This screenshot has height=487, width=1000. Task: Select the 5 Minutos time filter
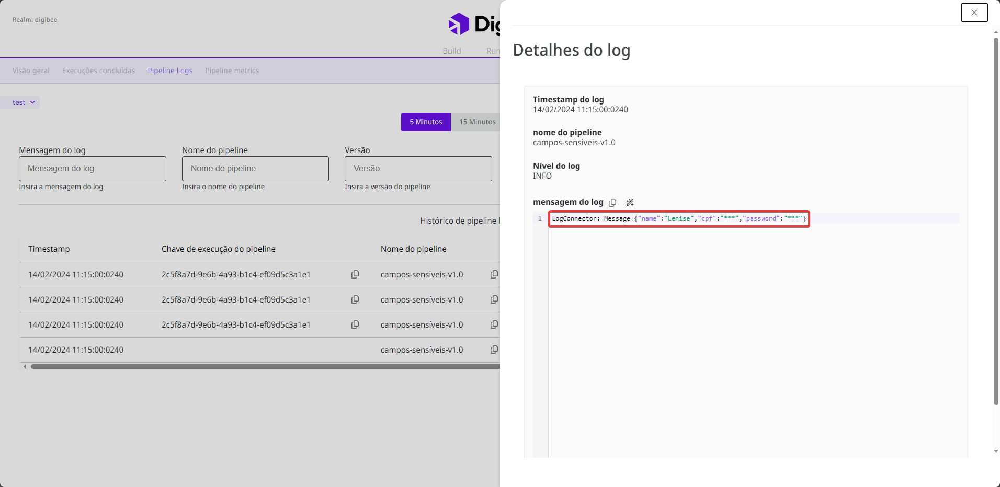click(x=425, y=122)
